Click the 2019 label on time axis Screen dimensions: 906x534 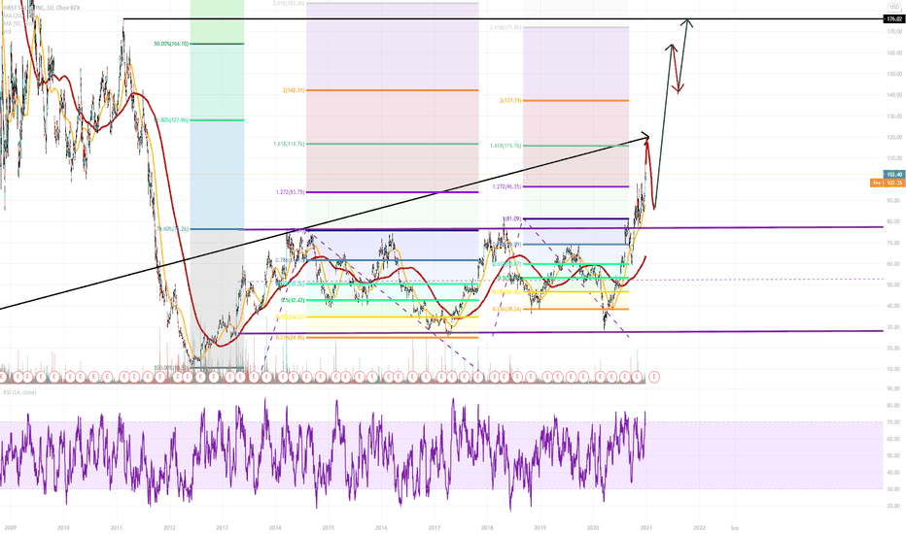[x=540, y=527]
